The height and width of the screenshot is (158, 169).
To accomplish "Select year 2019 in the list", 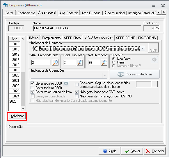I will (x=14, y=70).
